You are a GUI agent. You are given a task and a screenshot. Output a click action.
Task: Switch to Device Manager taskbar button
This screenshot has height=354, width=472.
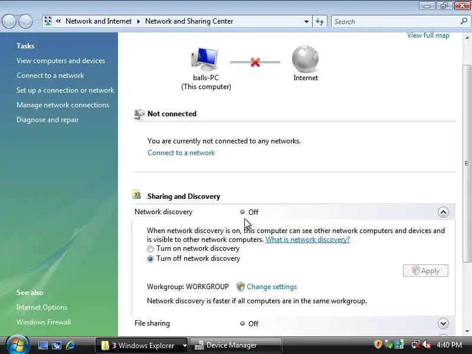coord(236,345)
